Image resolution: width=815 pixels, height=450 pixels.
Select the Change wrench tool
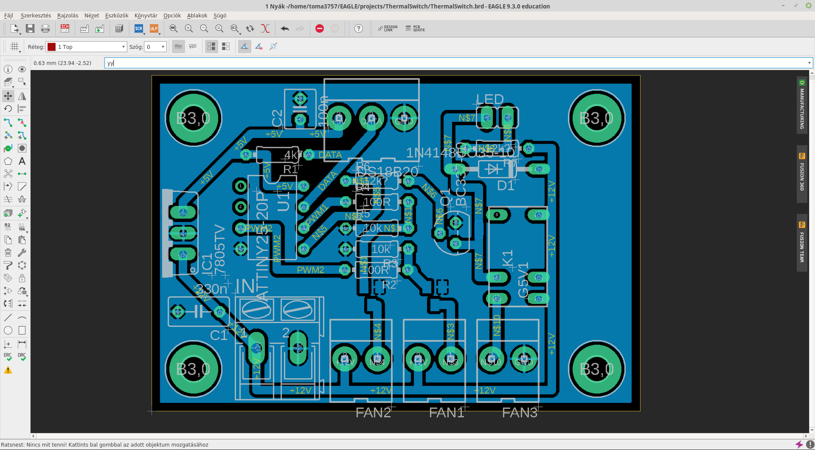tap(22, 253)
